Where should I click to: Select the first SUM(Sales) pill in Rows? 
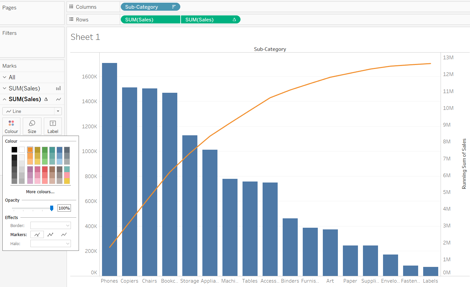[150, 19]
